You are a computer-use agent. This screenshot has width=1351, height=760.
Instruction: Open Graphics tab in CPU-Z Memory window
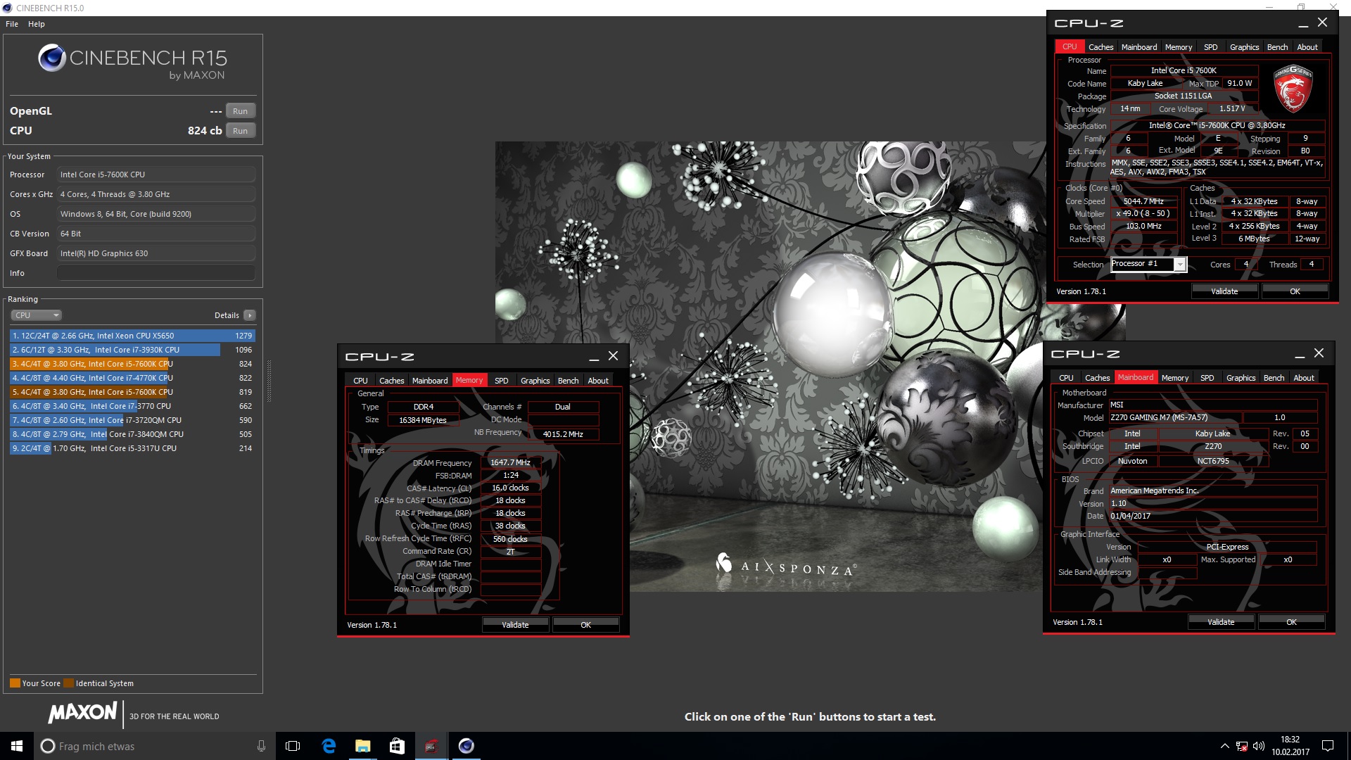click(x=535, y=381)
